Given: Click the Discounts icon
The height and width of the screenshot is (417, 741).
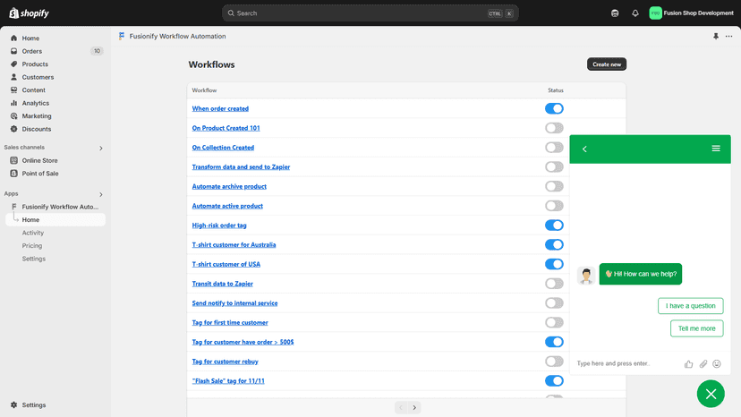Looking at the screenshot, I should [13, 129].
